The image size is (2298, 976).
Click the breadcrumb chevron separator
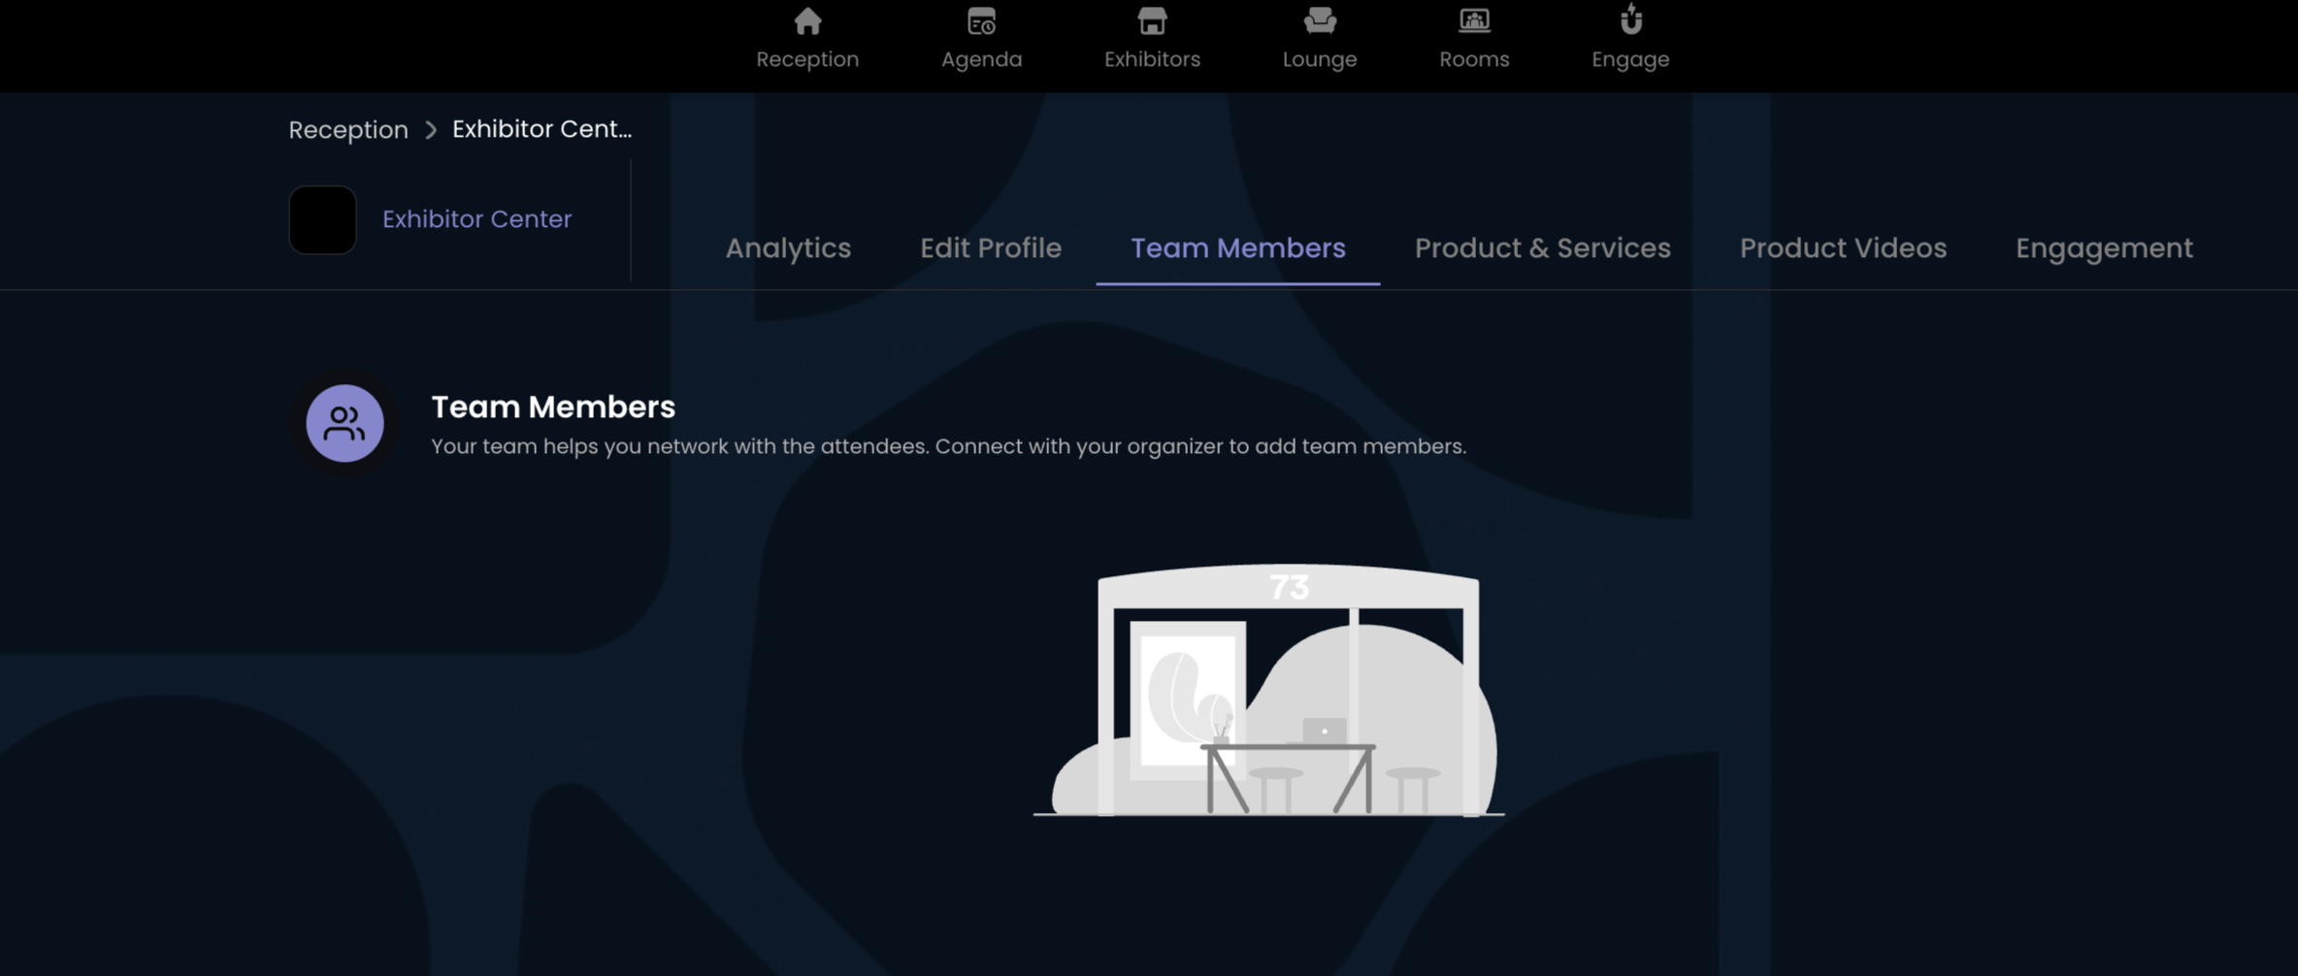431,130
